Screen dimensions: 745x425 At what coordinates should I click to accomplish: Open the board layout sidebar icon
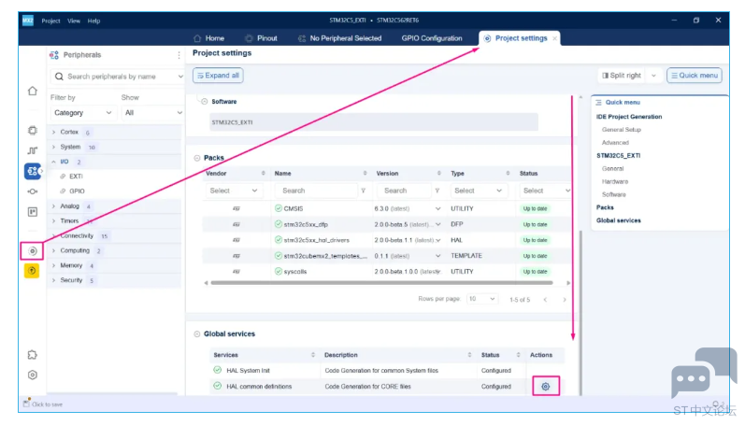pyautogui.click(x=33, y=212)
